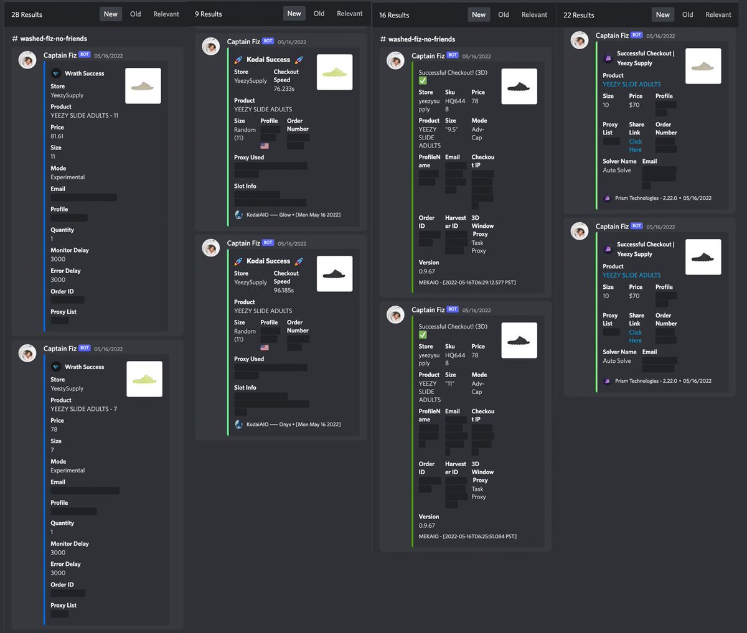Click the leading rocket emoji on the Kodai Success 76.233s embed
747x633 pixels.
pyautogui.click(x=238, y=60)
